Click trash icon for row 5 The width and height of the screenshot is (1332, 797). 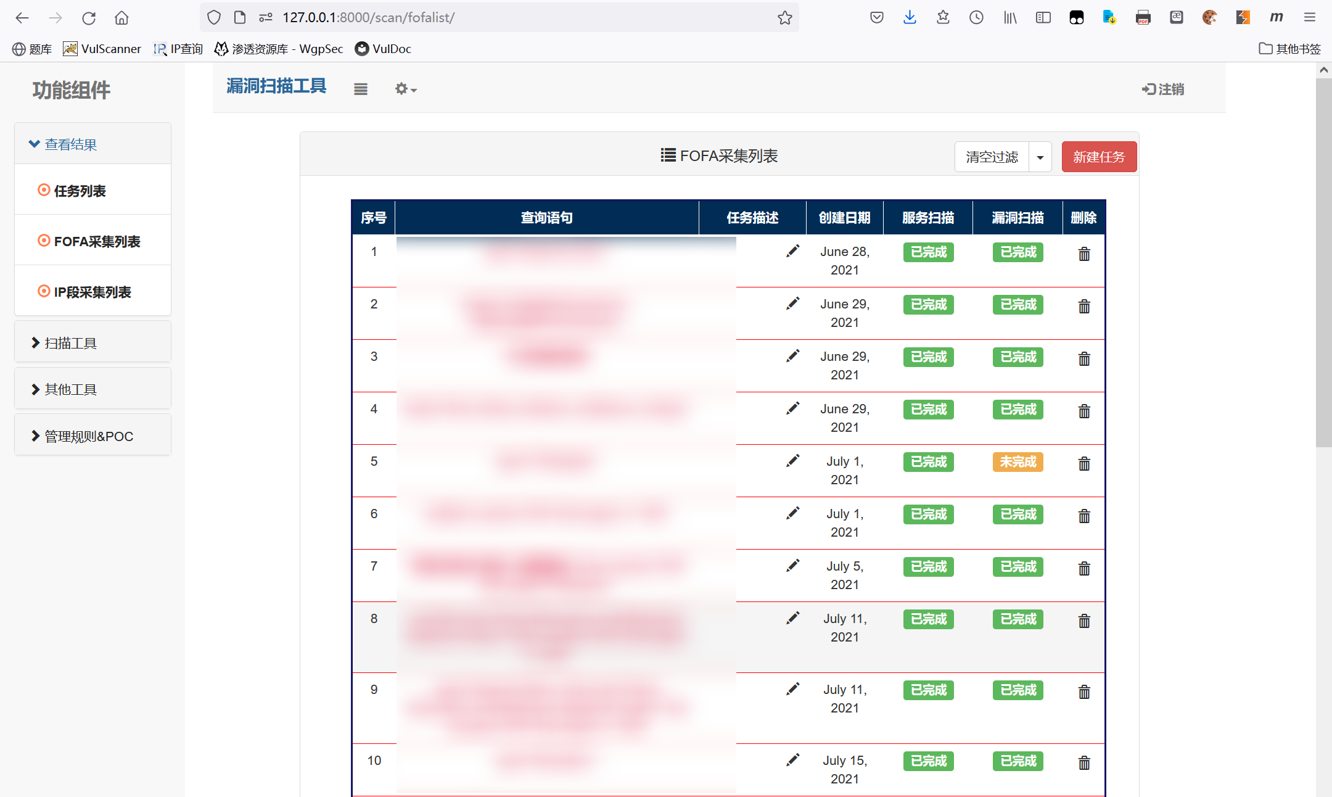pos(1083,463)
